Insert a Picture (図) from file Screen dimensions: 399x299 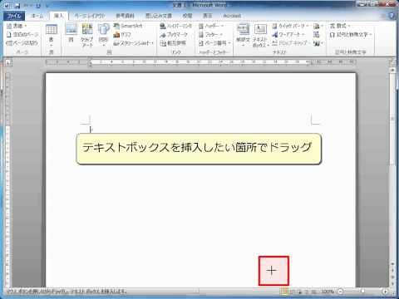71,33
